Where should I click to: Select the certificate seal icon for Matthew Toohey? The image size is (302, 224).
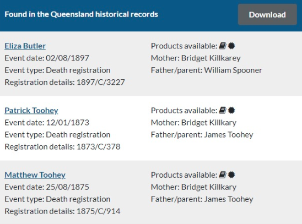coord(231,175)
